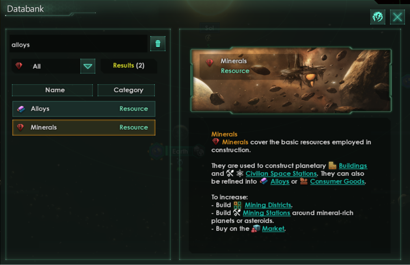The height and width of the screenshot is (265, 410).
Task: Clear search with the trash icon
Action: (158, 44)
